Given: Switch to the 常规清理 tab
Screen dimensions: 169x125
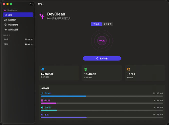Looking at the screenshot, I should tap(108, 24).
